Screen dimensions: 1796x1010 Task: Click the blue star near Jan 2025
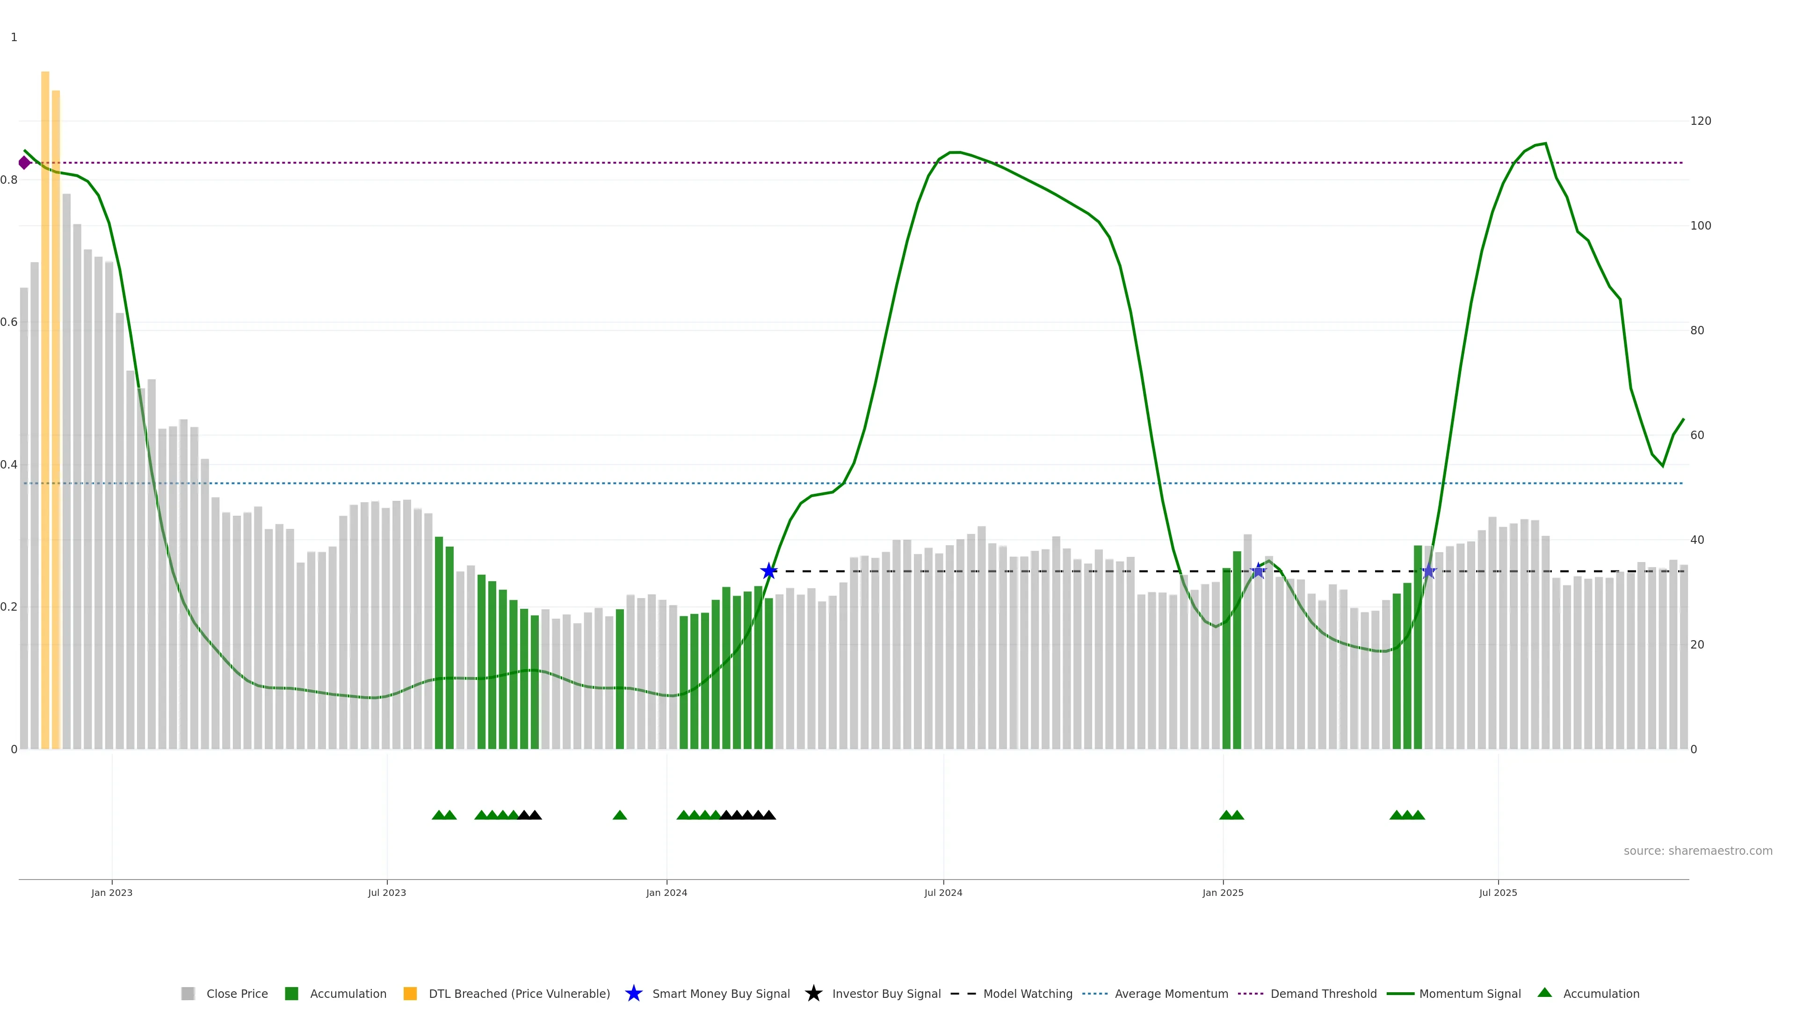click(x=1259, y=571)
